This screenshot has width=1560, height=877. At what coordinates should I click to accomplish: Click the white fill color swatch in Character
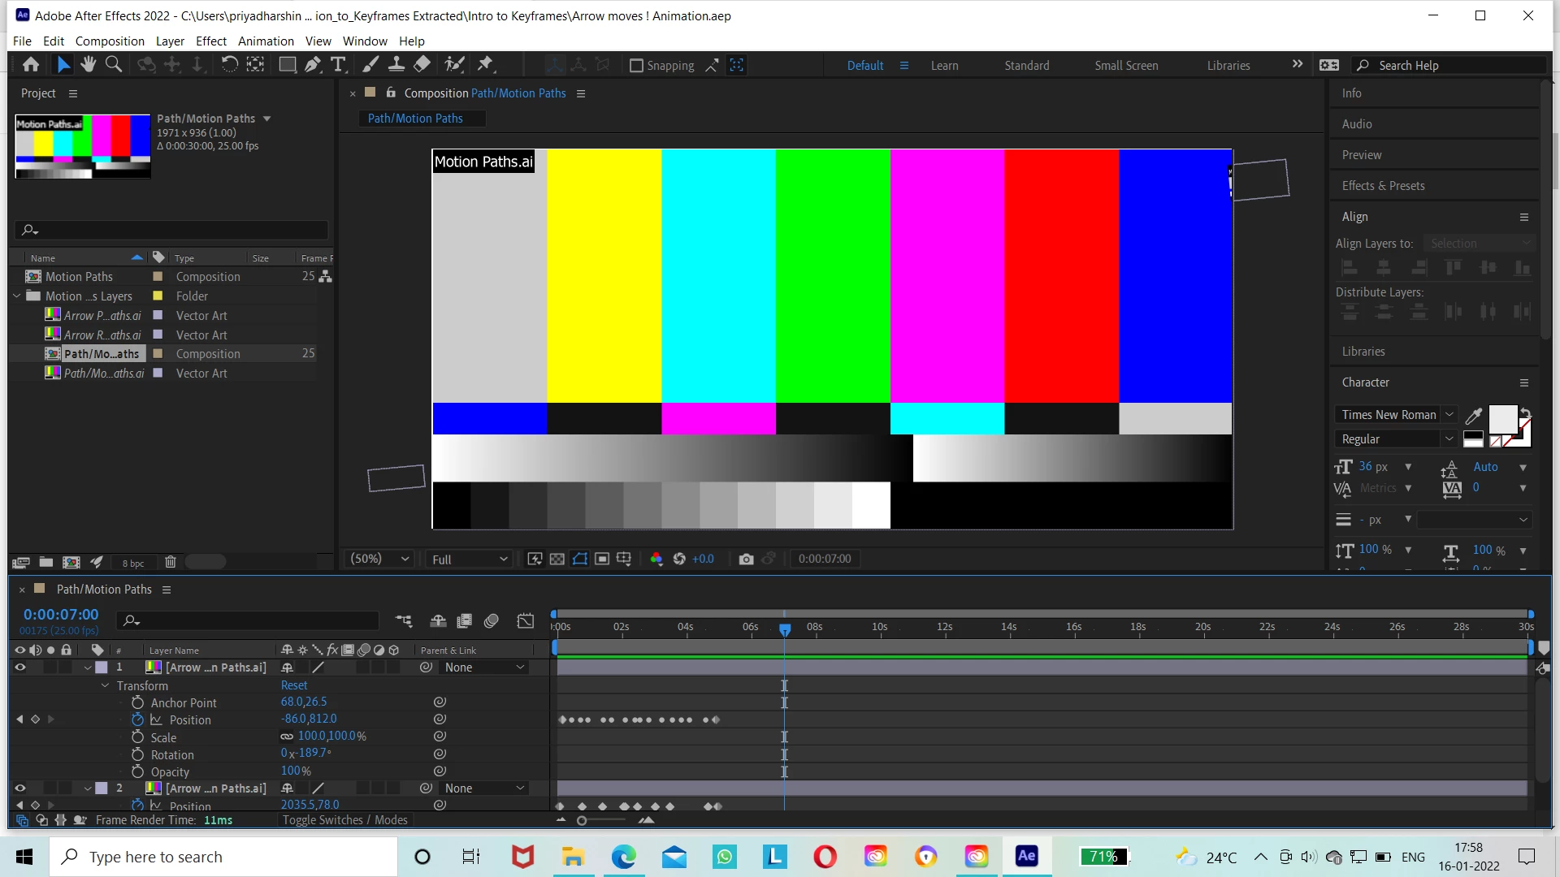point(1501,419)
